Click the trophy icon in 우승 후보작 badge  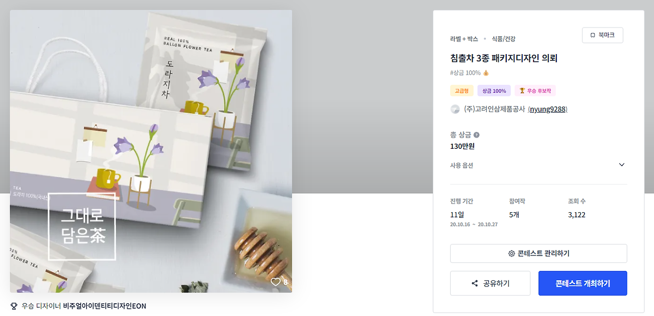[522, 91]
